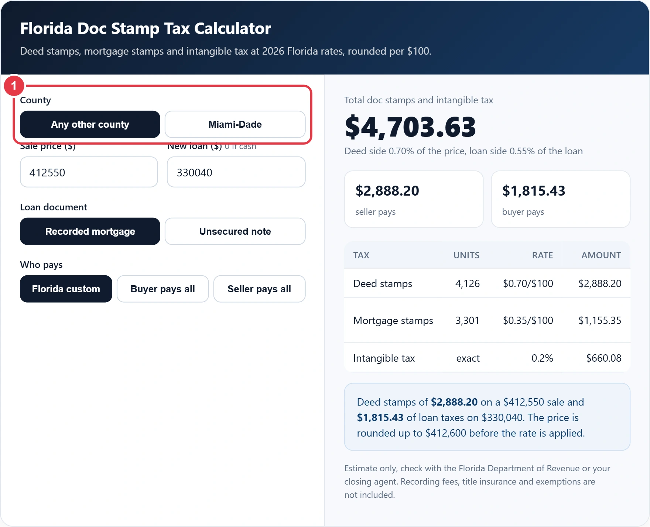Click the $1,155.35 amount cell

pyautogui.click(x=600, y=320)
